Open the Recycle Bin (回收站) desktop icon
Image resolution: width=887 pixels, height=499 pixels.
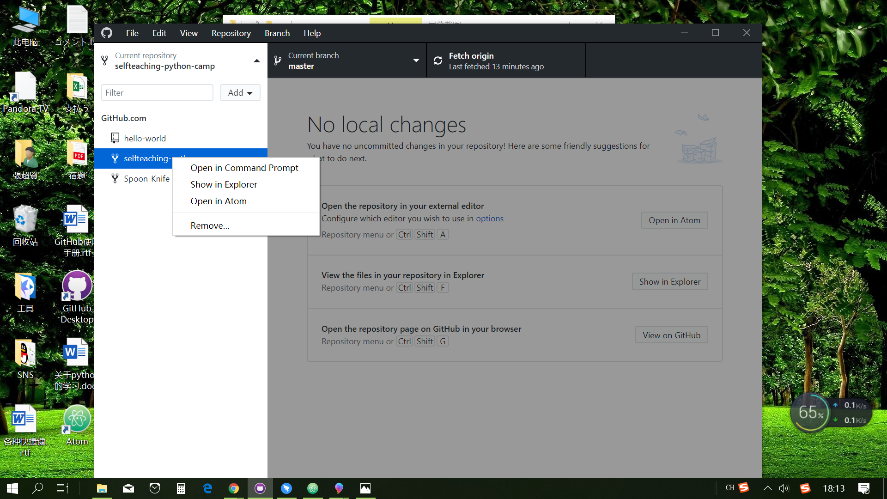(25, 225)
